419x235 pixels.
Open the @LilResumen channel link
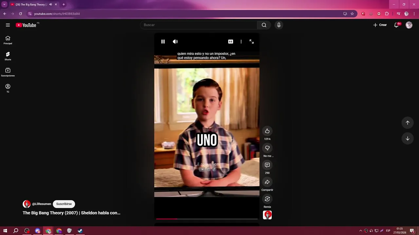click(42, 204)
